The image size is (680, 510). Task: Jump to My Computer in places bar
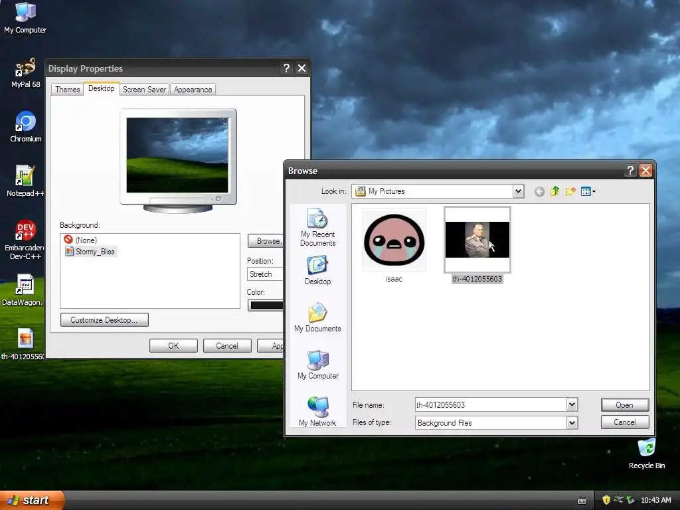point(318,365)
